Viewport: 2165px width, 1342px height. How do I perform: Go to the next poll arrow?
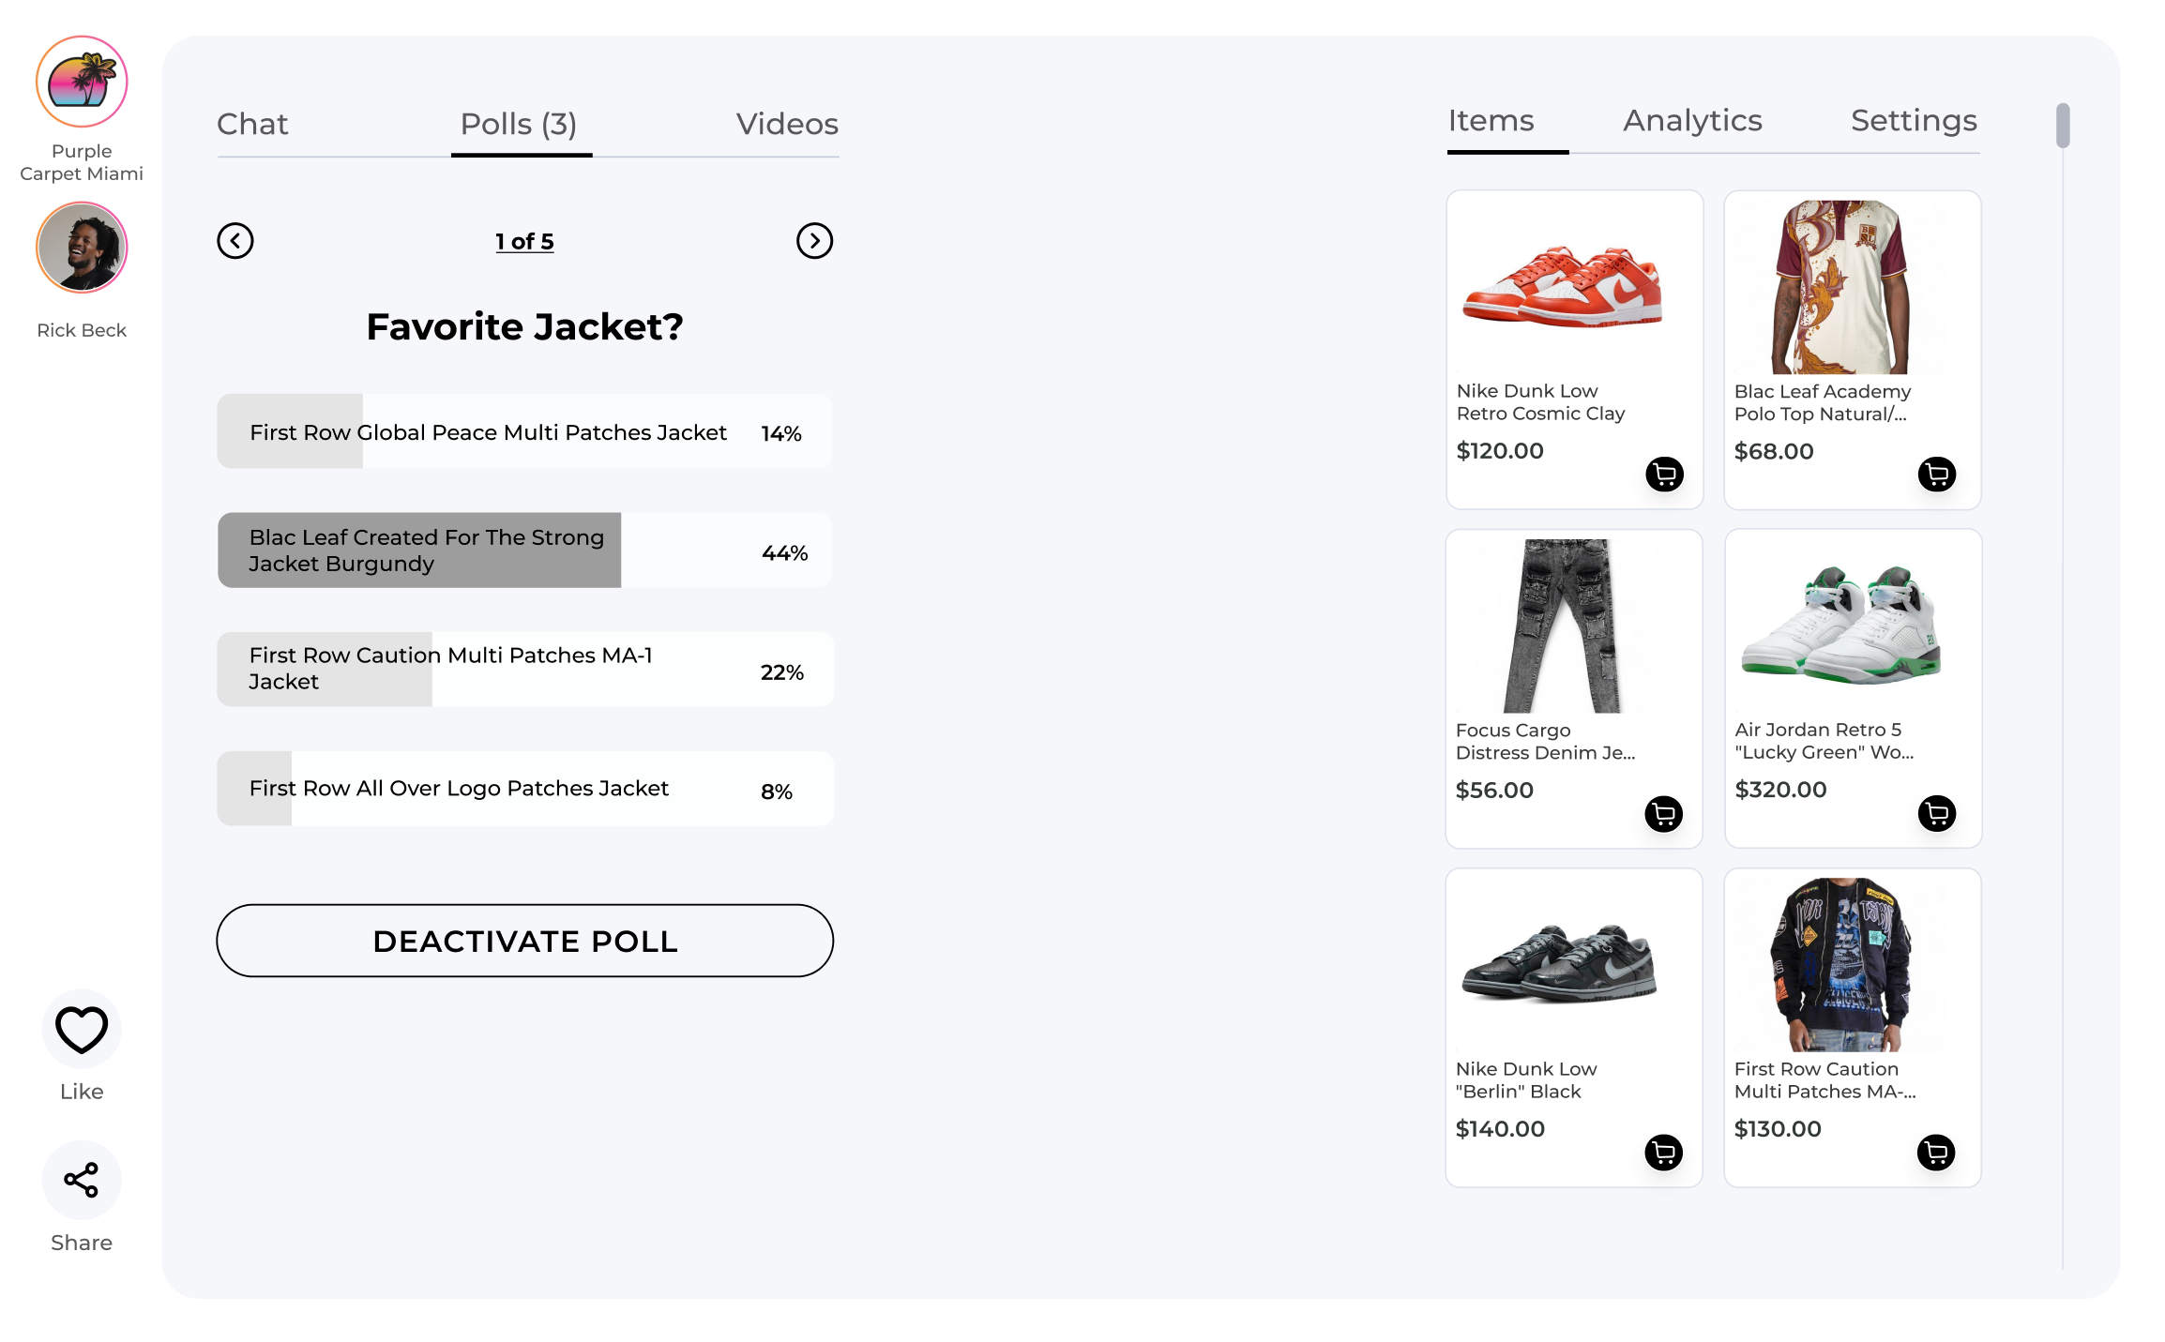point(814,241)
